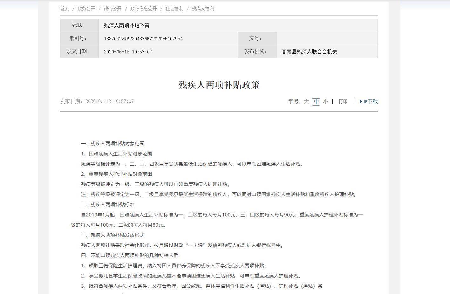450x294 pixels.
Task: Click the 发布日期 line under the heading
Action: pyautogui.click(x=97, y=101)
